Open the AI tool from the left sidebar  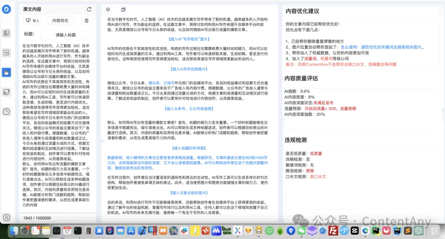[x=6, y=52]
